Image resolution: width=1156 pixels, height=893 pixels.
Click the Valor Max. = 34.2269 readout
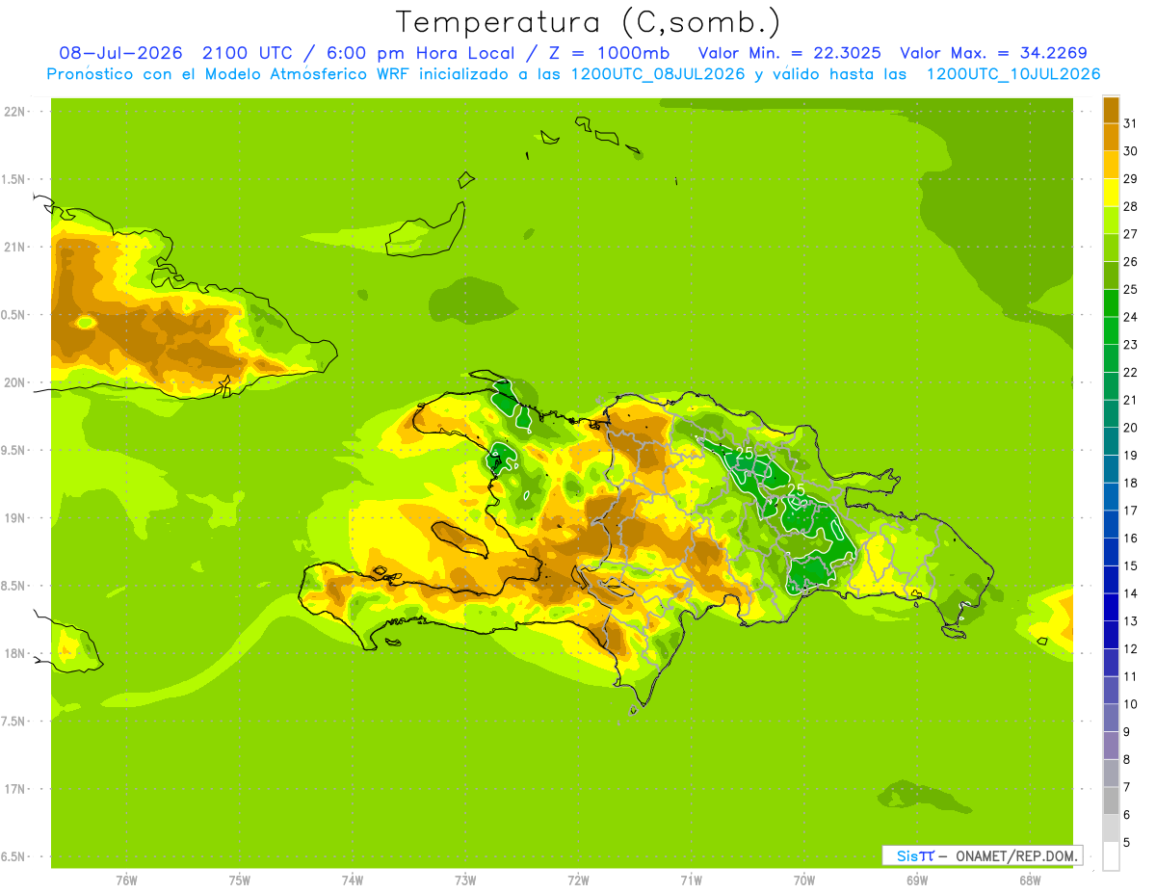[993, 53]
